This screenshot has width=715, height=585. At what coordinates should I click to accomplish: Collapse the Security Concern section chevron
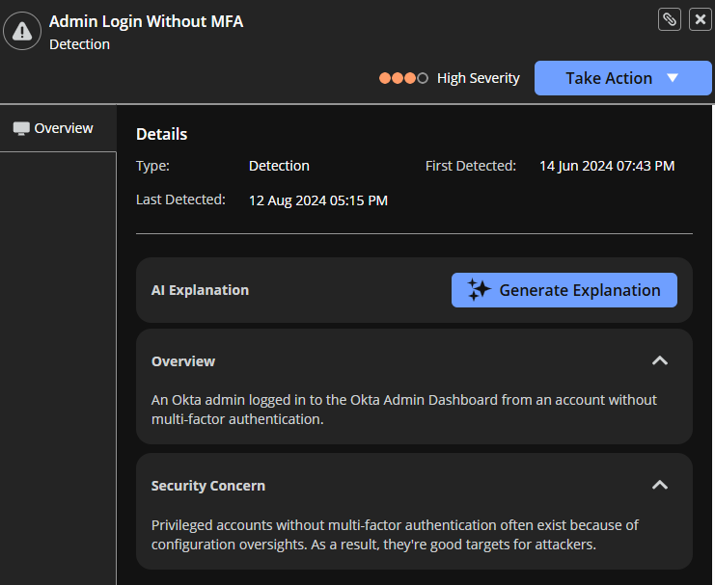click(x=660, y=485)
